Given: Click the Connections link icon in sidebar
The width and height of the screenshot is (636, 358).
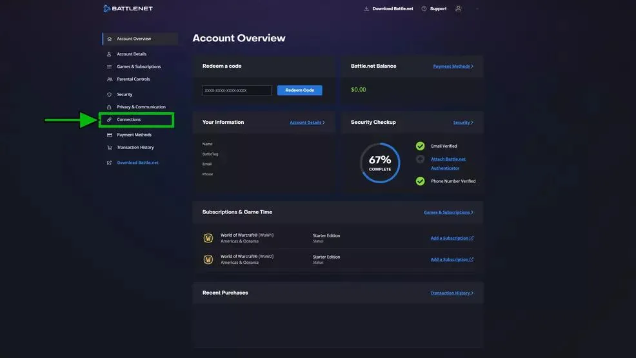Looking at the screenshot, I should click(109, 119).
